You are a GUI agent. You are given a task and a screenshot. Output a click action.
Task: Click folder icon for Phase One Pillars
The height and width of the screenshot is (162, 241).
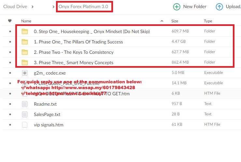25,42
